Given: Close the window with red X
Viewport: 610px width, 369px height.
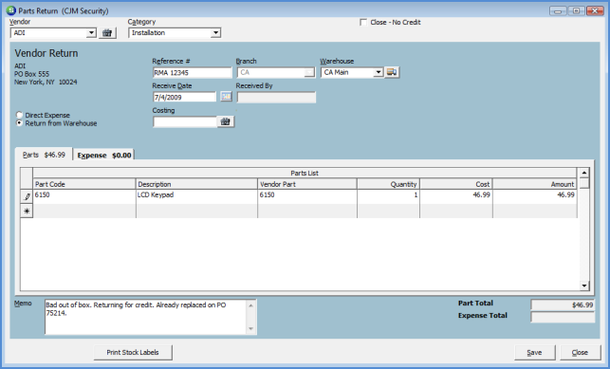Looking at the screenshot, I should (595, 10).
